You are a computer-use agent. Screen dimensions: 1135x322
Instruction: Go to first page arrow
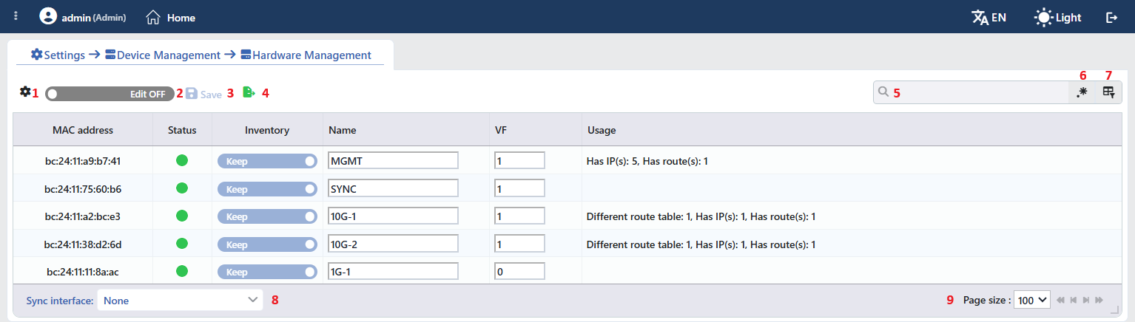click(x=1061, y=300)
